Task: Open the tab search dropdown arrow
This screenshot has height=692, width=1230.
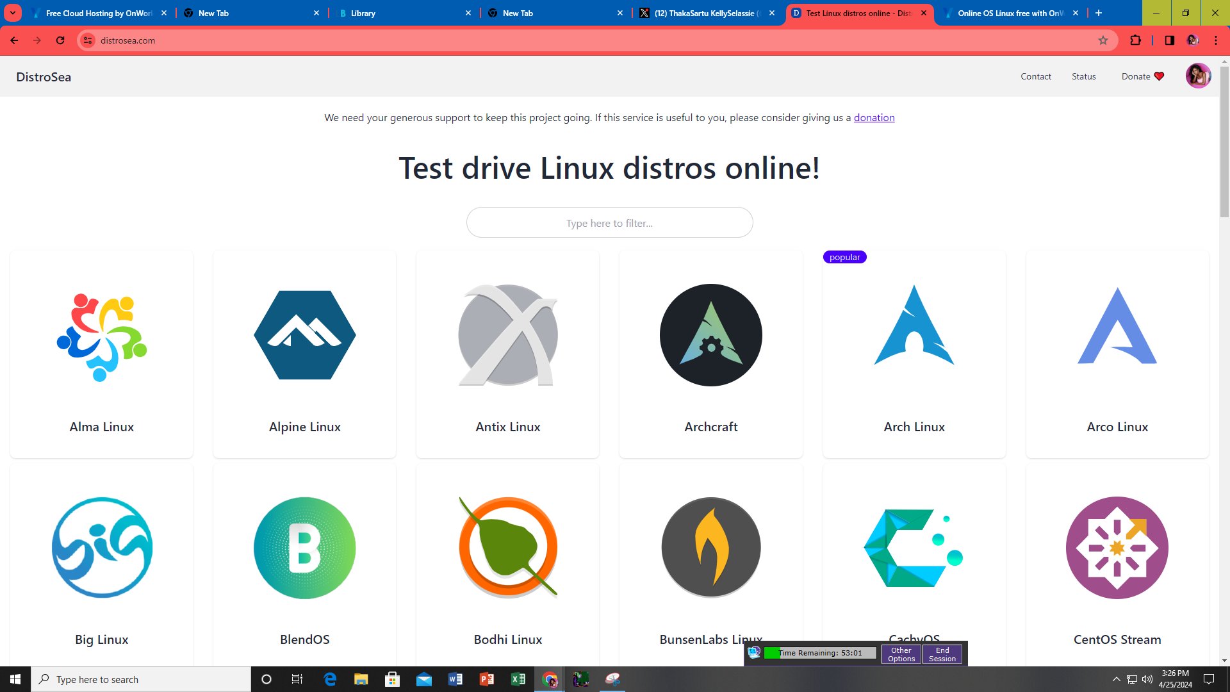Action: pos(12,13)
